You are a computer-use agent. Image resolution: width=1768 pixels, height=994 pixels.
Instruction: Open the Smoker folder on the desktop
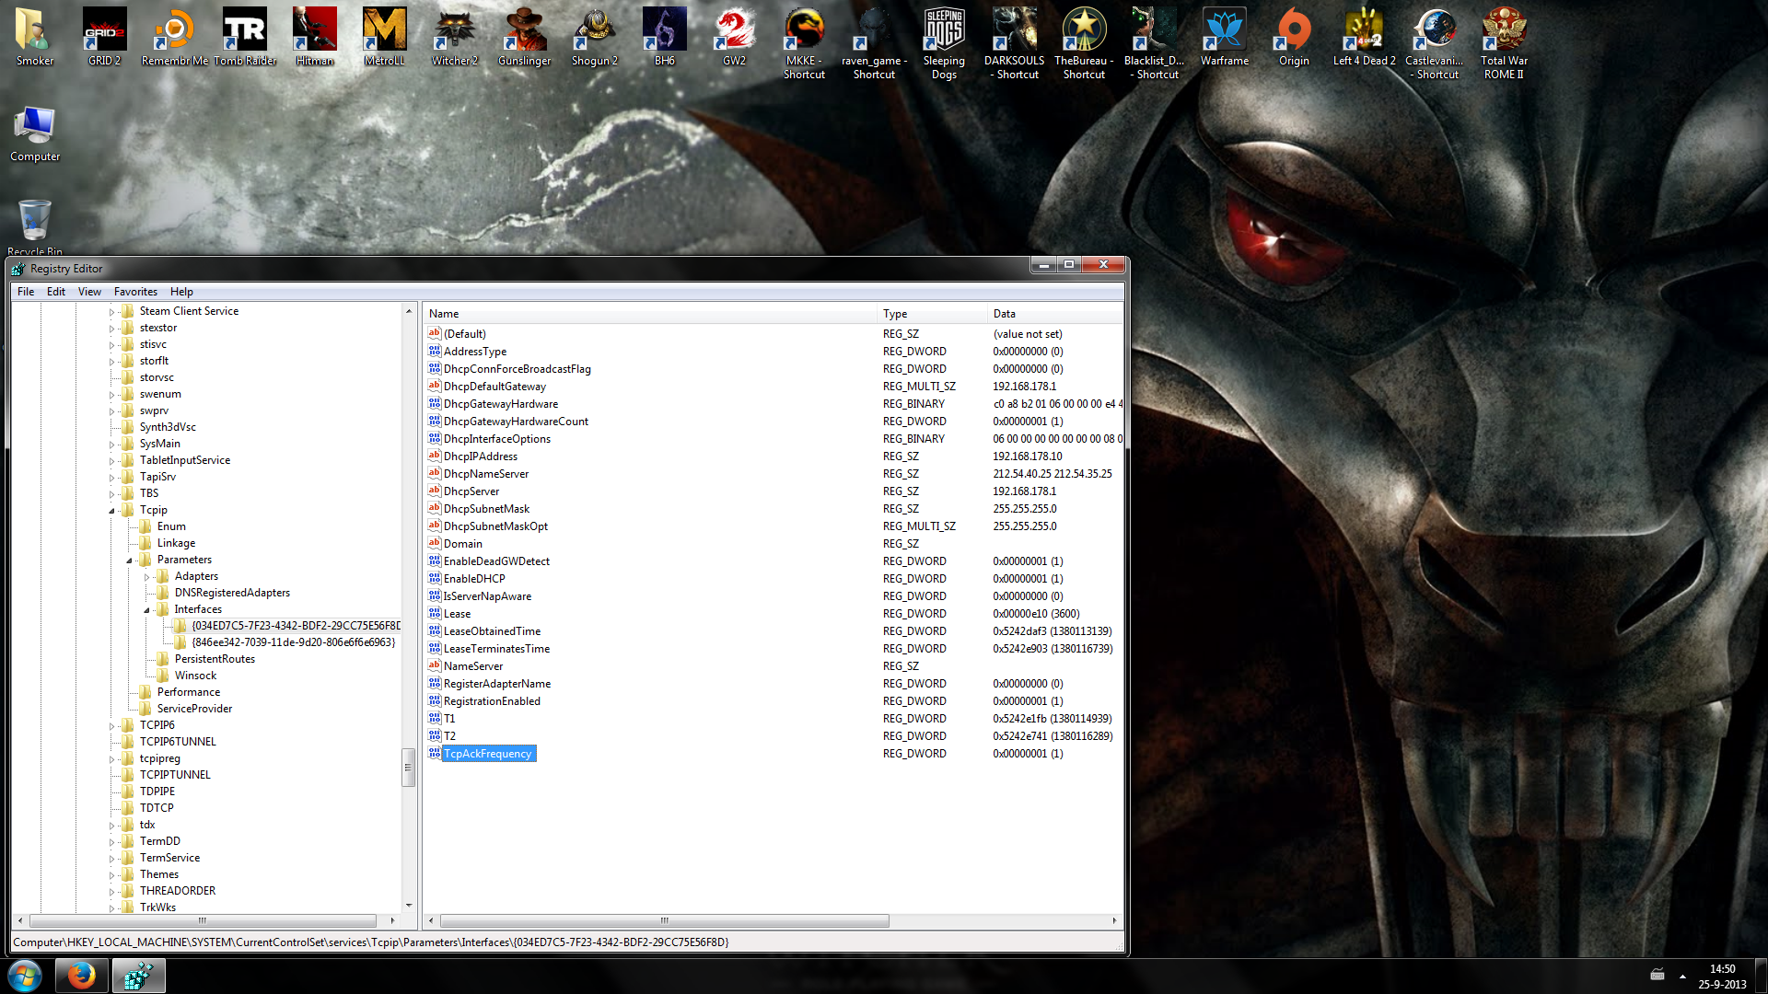pos(35,37)
